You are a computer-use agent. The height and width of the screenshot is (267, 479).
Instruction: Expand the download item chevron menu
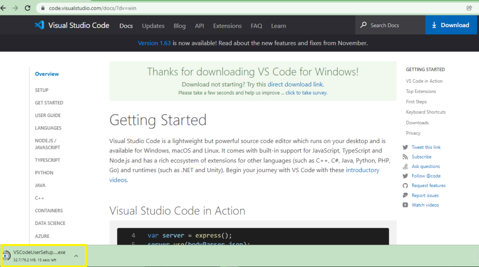76,256
